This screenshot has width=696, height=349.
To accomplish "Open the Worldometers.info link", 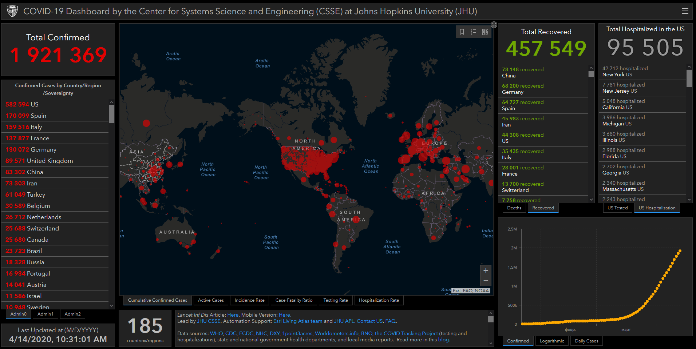I will point(337,334).
